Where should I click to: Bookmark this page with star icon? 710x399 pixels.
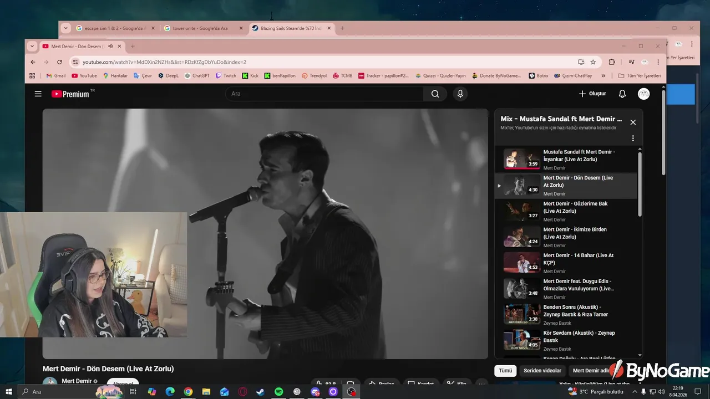tap(593, 62)
